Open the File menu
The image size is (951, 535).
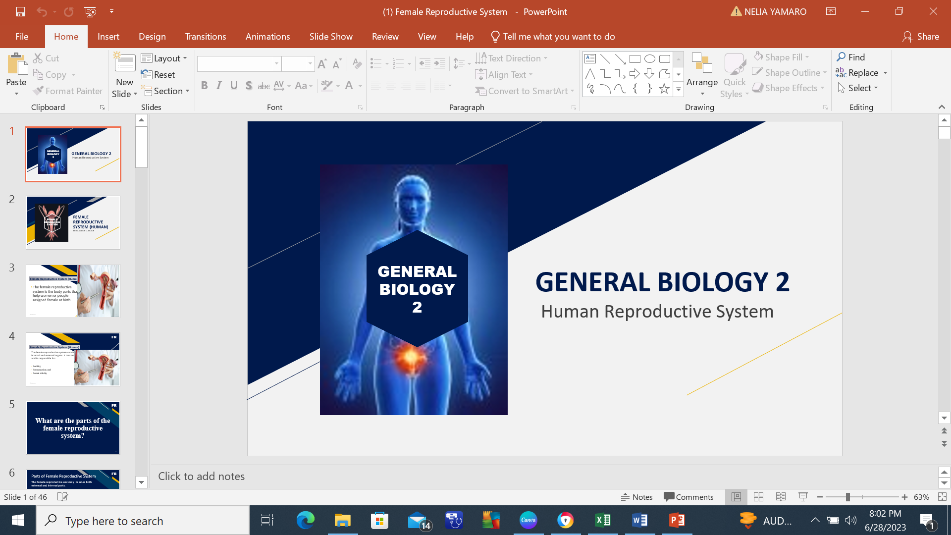22,37
